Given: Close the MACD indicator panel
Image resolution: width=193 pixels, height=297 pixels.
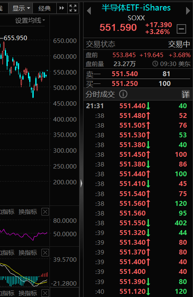Looking at the screenshot, I should click(45, 253).
